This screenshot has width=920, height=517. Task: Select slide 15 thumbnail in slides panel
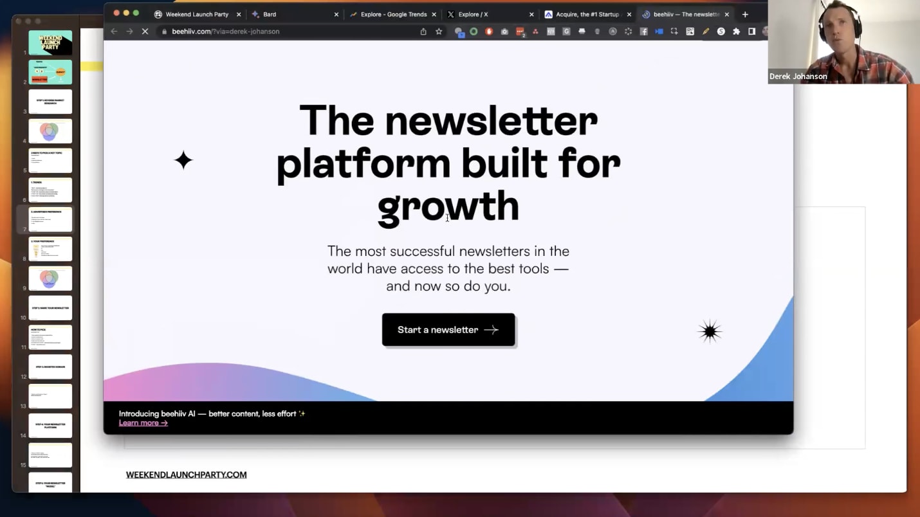[x=50, y=455]
